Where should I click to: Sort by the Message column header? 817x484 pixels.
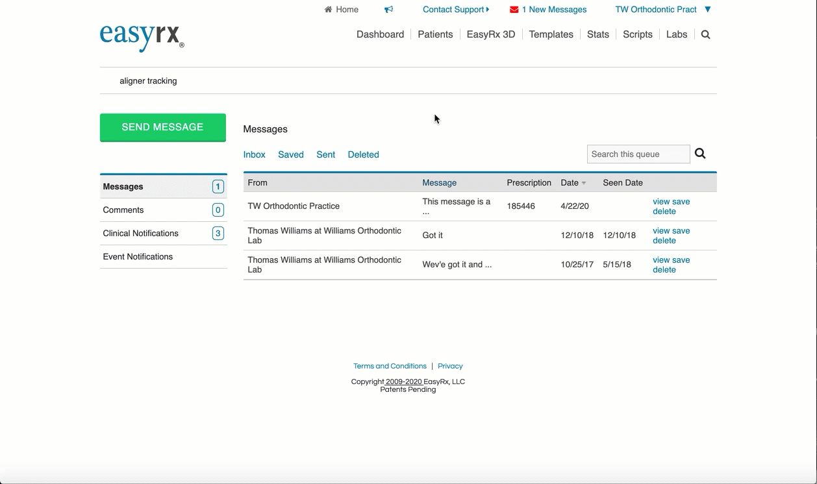point(440,183)
